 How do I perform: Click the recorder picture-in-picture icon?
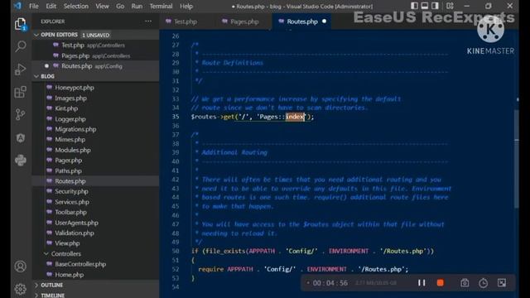pos(502,283)
